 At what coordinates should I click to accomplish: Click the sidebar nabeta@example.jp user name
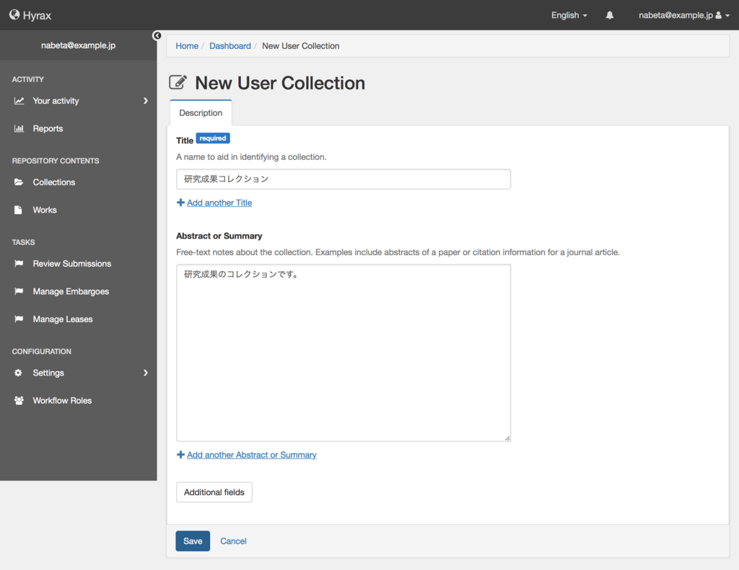(x=78, y=45)
